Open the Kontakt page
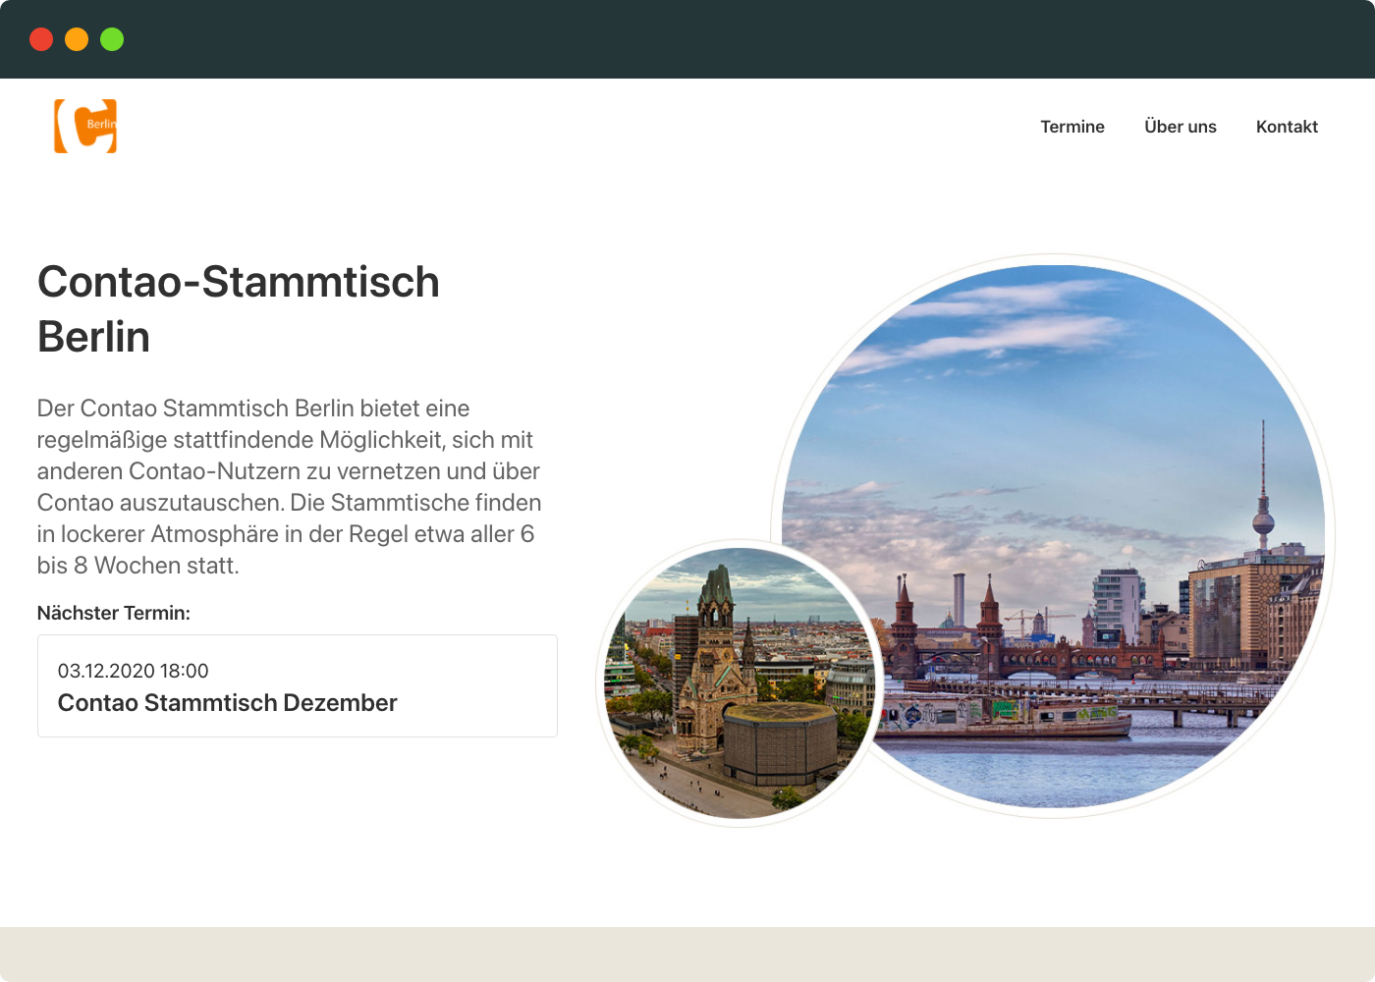This screenshot has width=1375, height=982. pos(1287,127)
